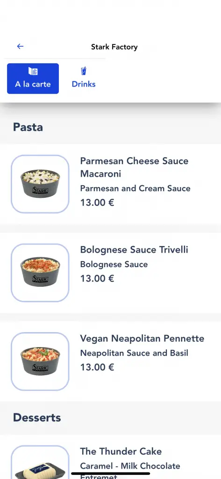Choose The Thunder Cake dessert title
221x479 pixels.
click(x=121, y=451)
